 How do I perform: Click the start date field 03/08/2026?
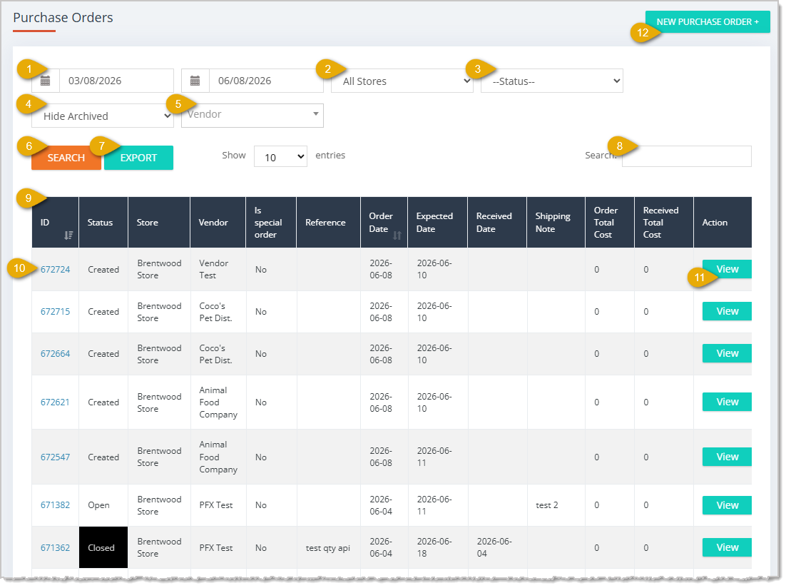[116, 81]
